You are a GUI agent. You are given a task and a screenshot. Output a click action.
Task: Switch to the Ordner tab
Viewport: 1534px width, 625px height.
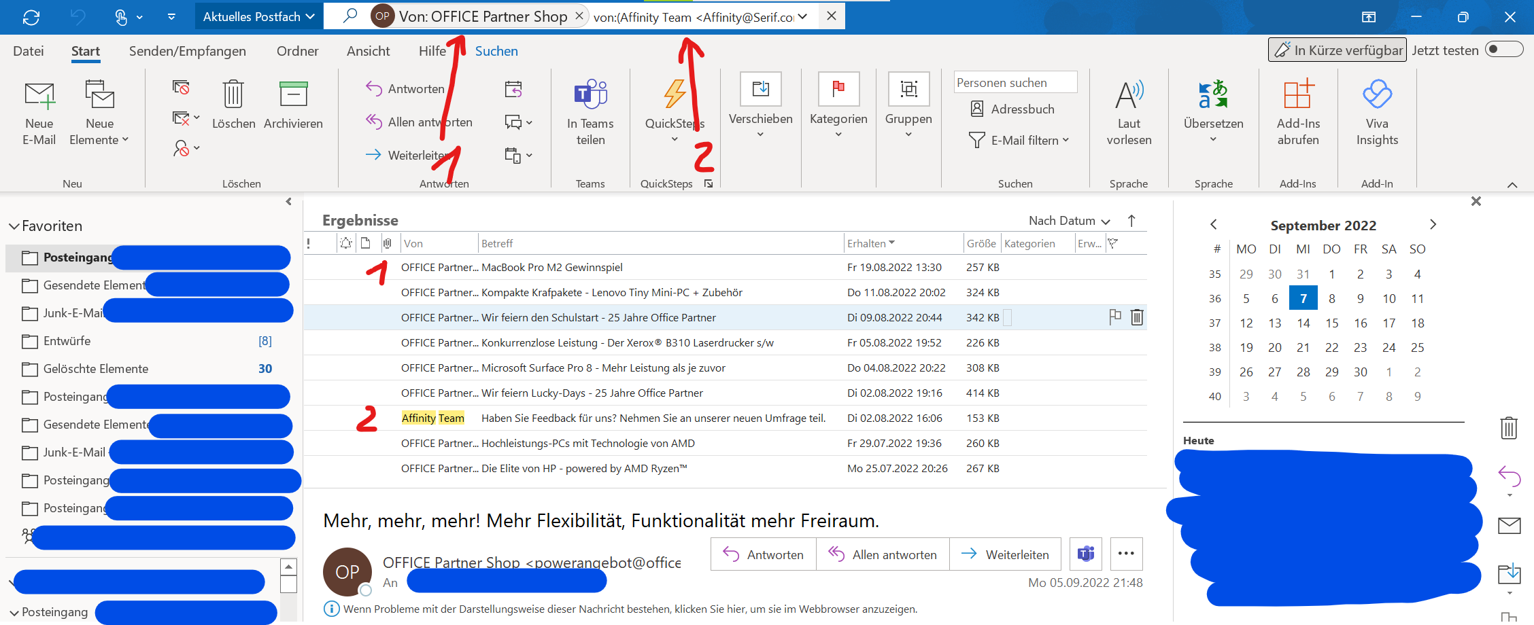(297, 51)
